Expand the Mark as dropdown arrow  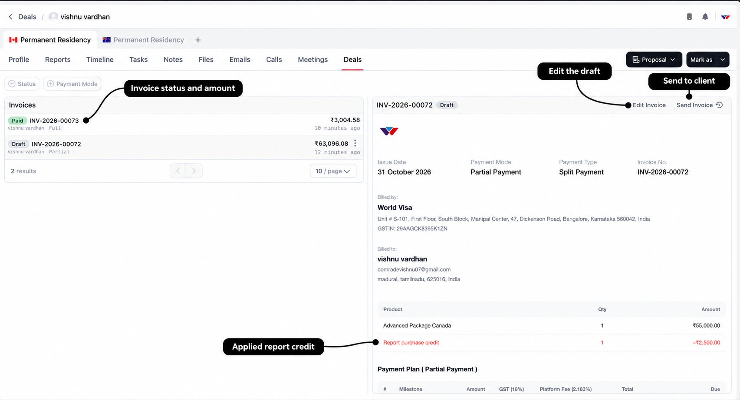[x=723, y=59]
